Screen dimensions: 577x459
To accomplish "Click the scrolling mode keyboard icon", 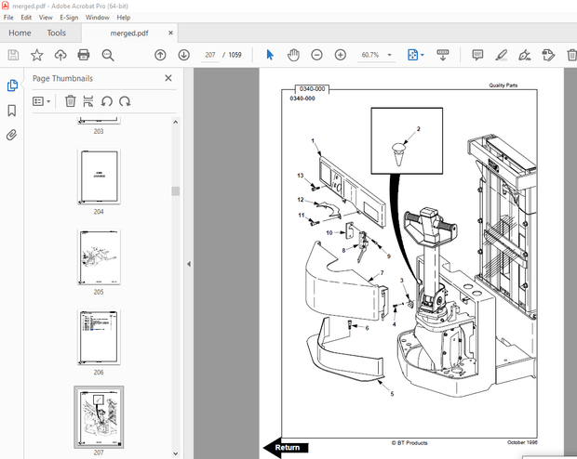I will (443, 55).
